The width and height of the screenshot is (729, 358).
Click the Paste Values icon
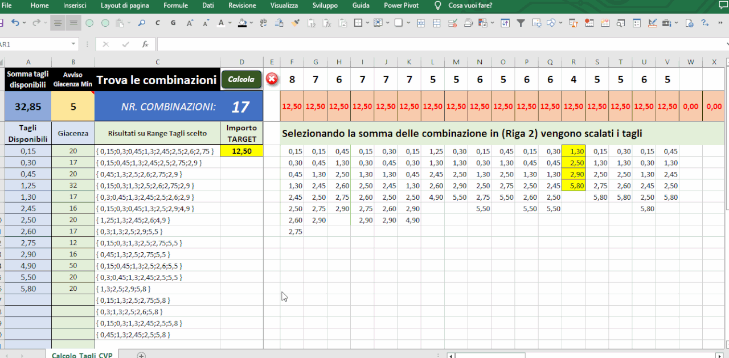pos(312,23)
